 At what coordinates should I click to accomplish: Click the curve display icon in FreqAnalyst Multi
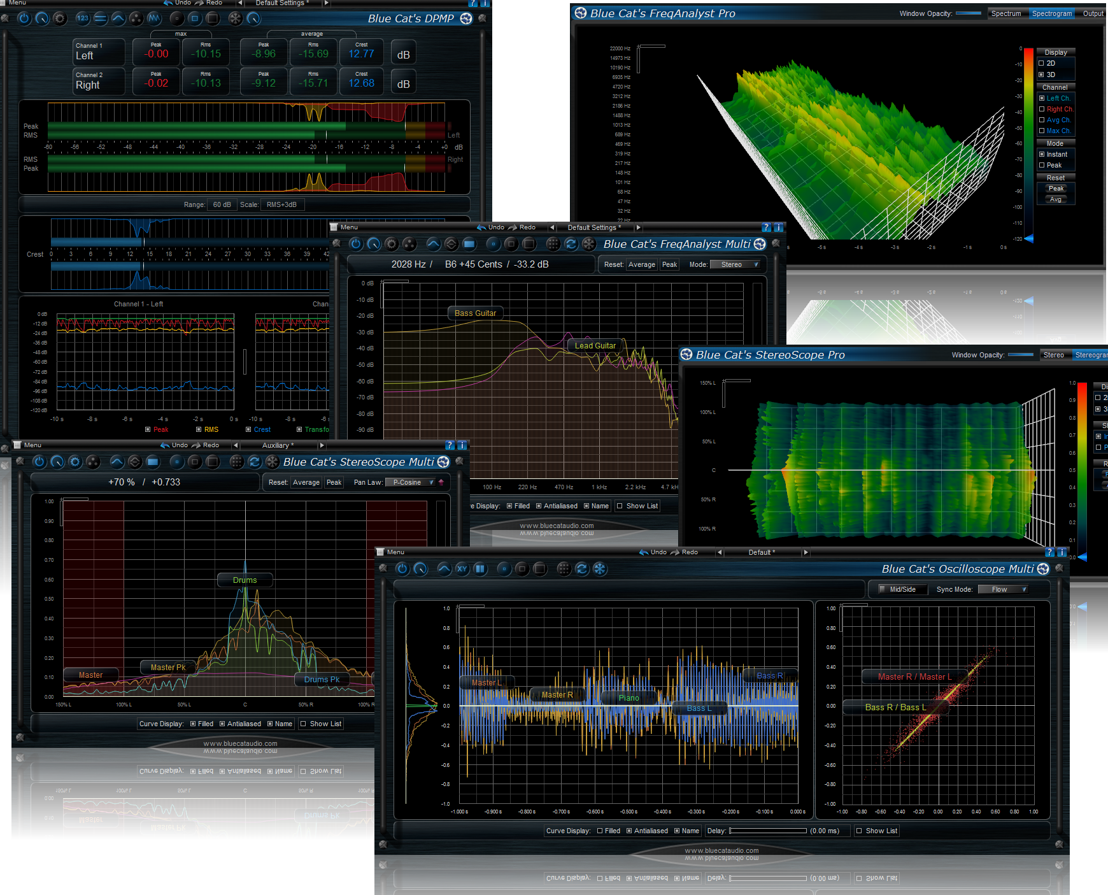coord(433,244)
